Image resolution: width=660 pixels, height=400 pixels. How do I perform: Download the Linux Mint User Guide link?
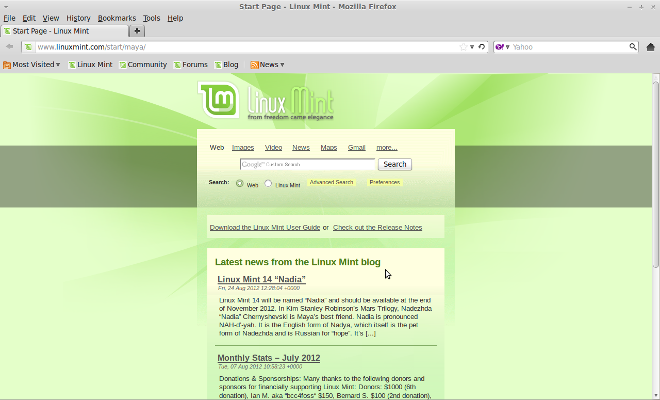pos(265,228)
